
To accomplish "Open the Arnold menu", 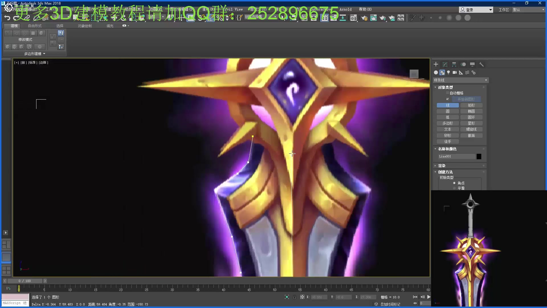I will tap(345, 9).
